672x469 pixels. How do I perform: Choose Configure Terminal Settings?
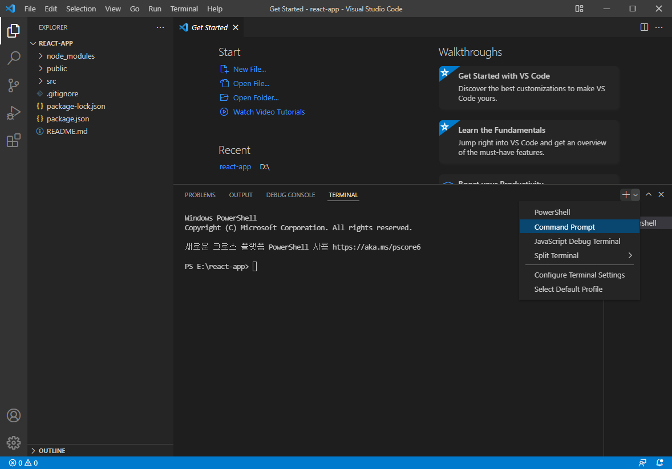pyautogui.click(x=580, y=275)
